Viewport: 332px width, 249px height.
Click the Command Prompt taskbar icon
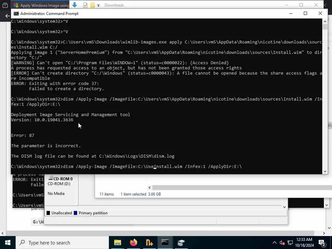[x=165, y=243]
